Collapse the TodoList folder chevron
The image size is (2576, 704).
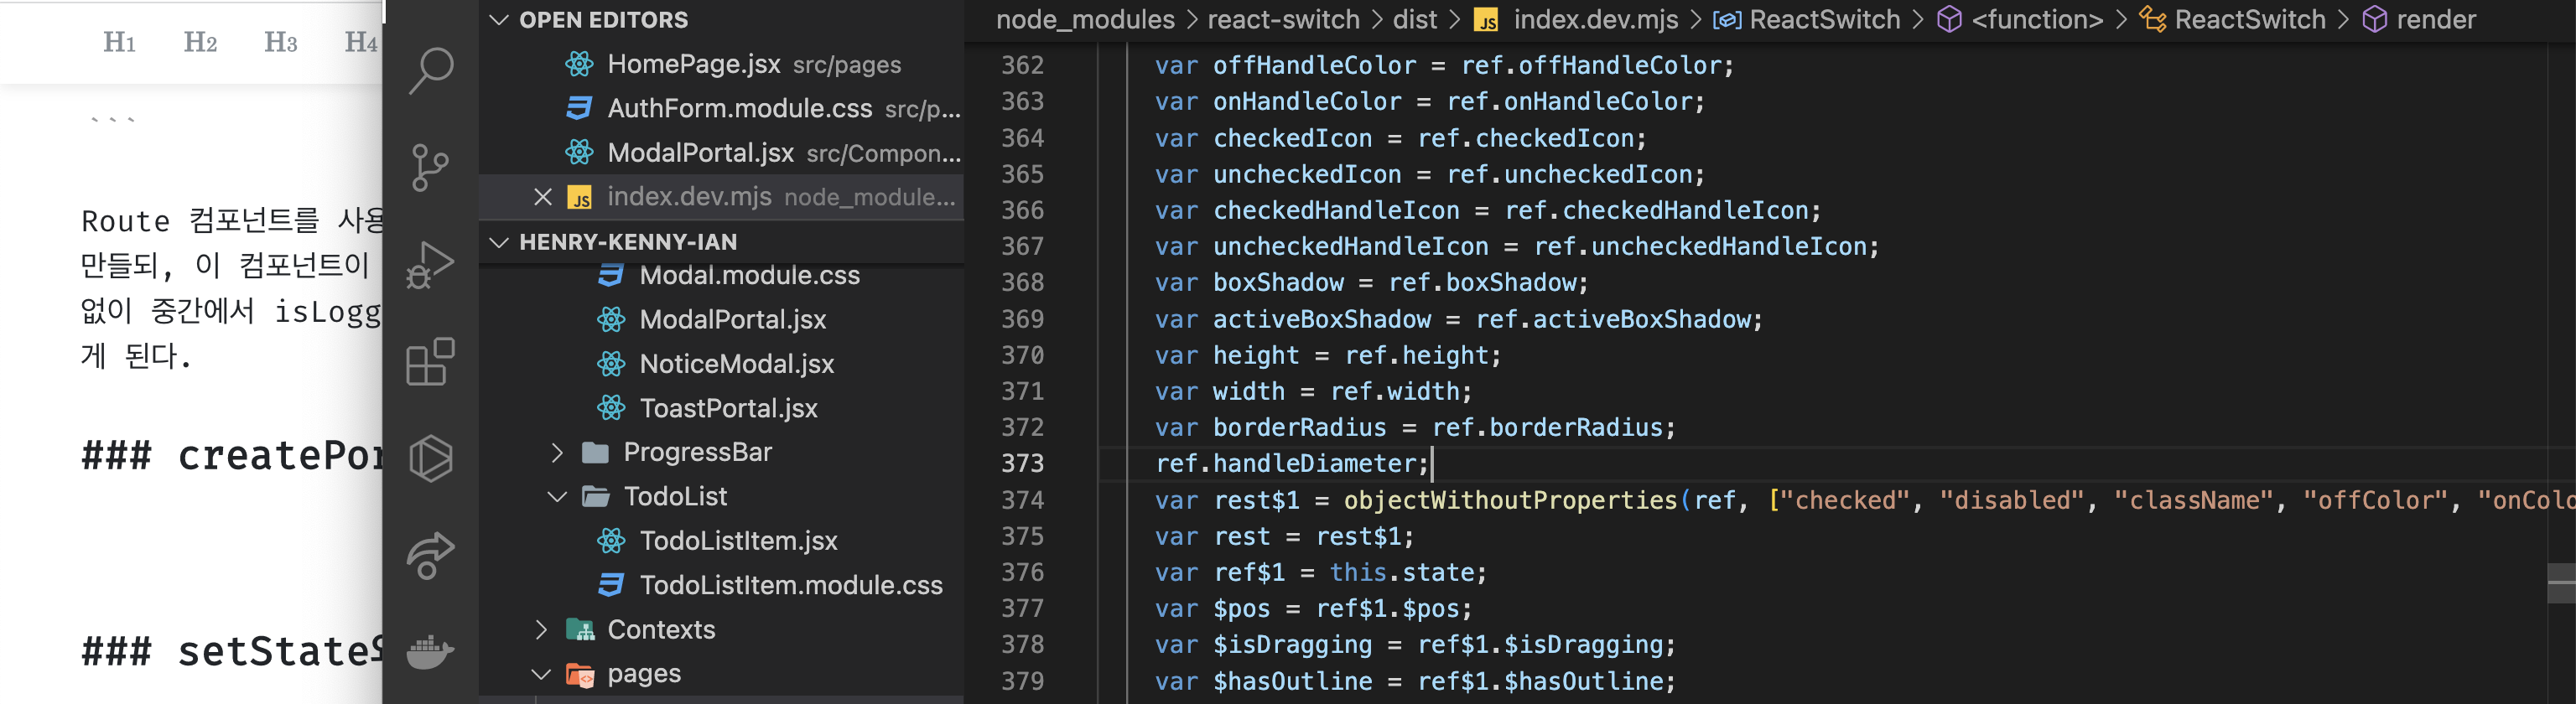(x=557, y=497)
